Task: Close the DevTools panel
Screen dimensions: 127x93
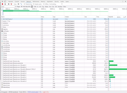Action: pos(125,2)
